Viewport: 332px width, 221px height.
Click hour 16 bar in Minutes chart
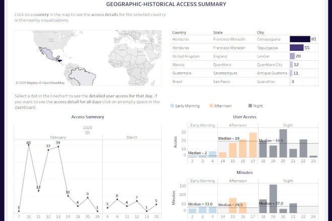point(243,207)
